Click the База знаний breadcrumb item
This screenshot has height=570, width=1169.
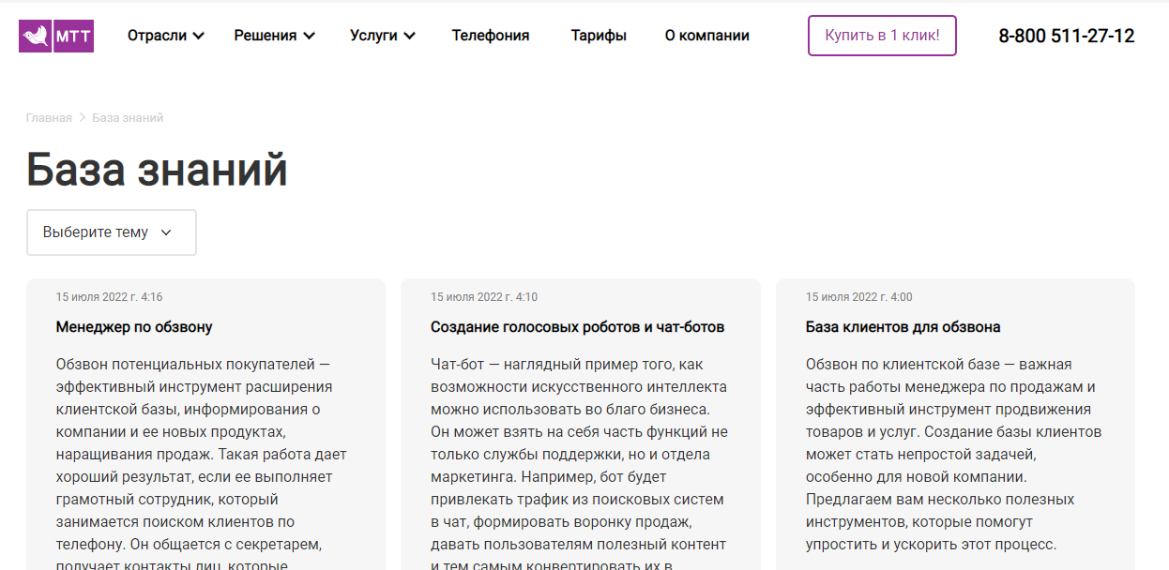(x=128, y=118)
